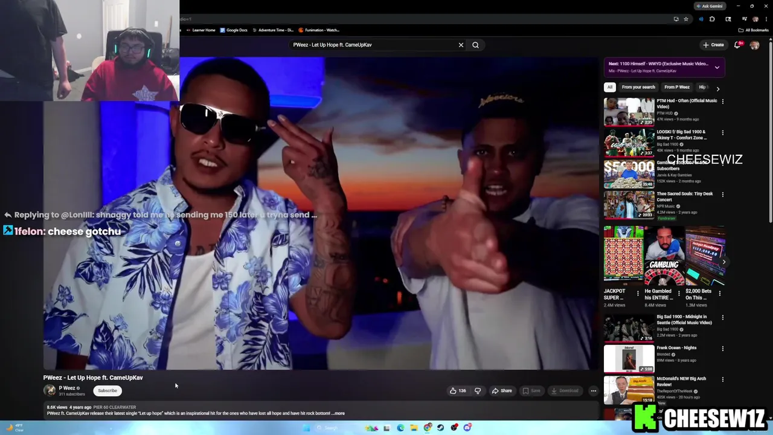The image size is (773, 435).
Task: Open File Explorer from taskbar
Action: [414, 428]
